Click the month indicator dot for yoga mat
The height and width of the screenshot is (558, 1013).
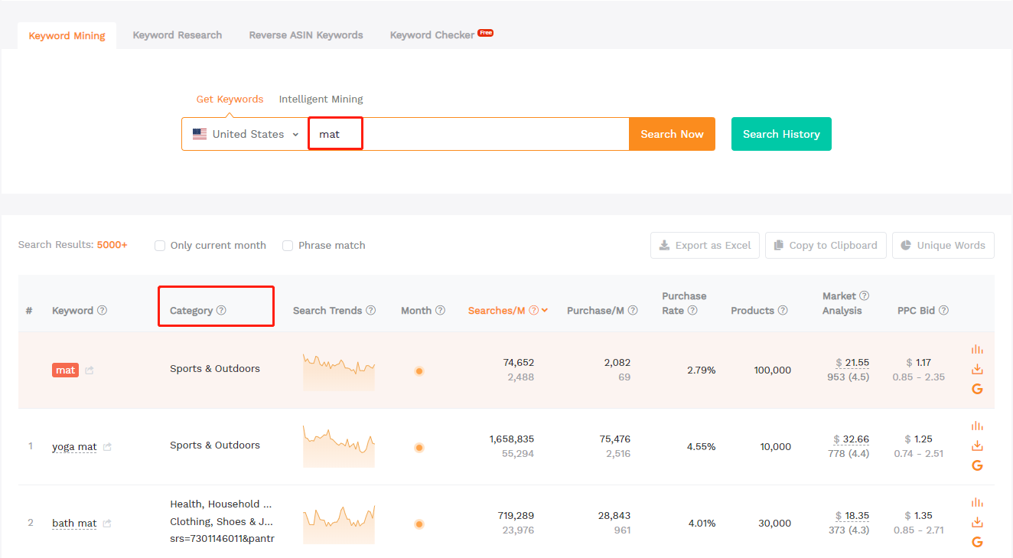(x=419, y=448)
